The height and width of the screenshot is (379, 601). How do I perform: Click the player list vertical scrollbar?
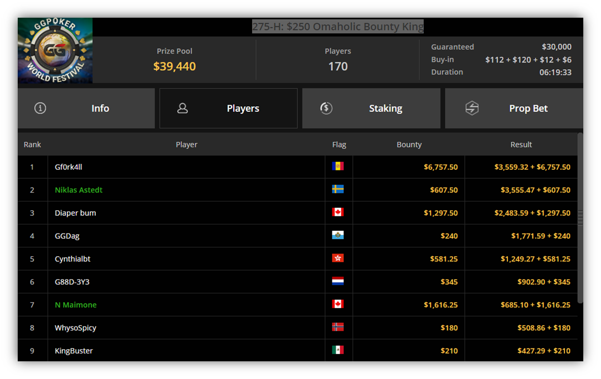(x=581, y=218)
